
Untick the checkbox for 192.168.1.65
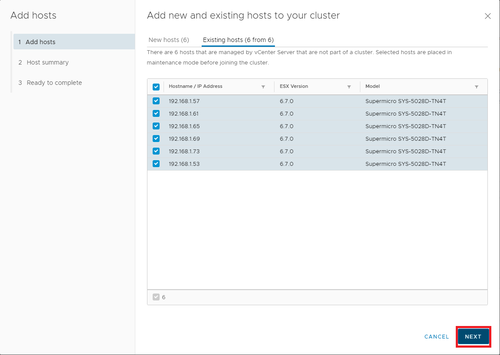(156, 126)
